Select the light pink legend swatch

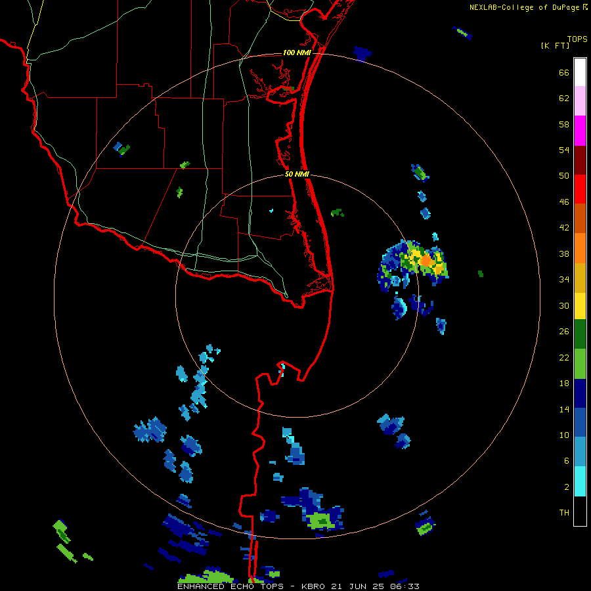580,101
